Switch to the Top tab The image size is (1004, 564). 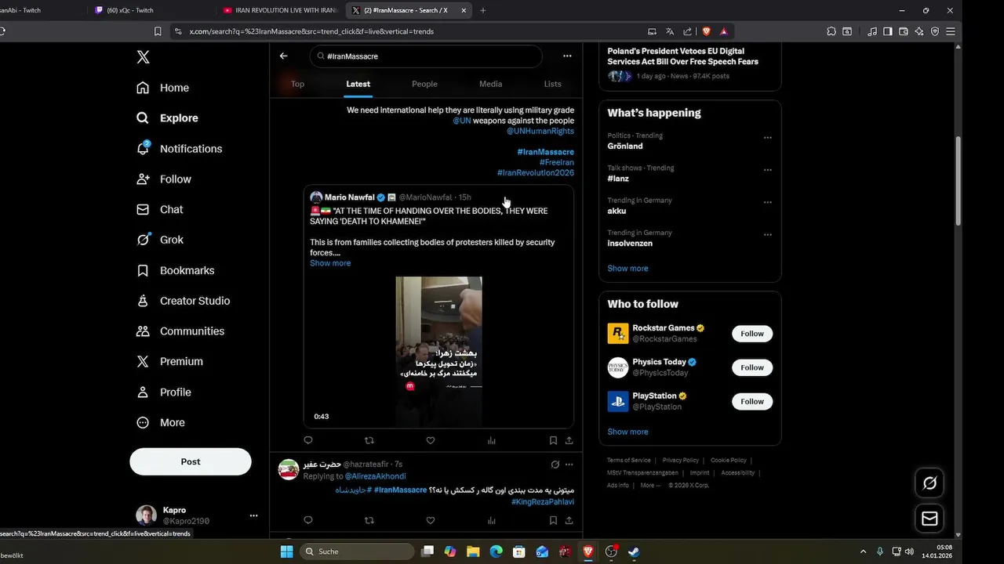[297, 84]
